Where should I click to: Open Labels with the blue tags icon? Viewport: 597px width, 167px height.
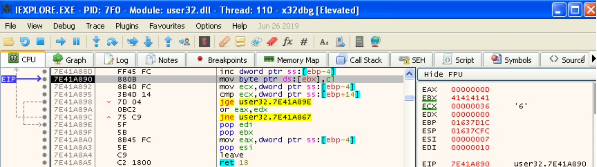point(256,41)
